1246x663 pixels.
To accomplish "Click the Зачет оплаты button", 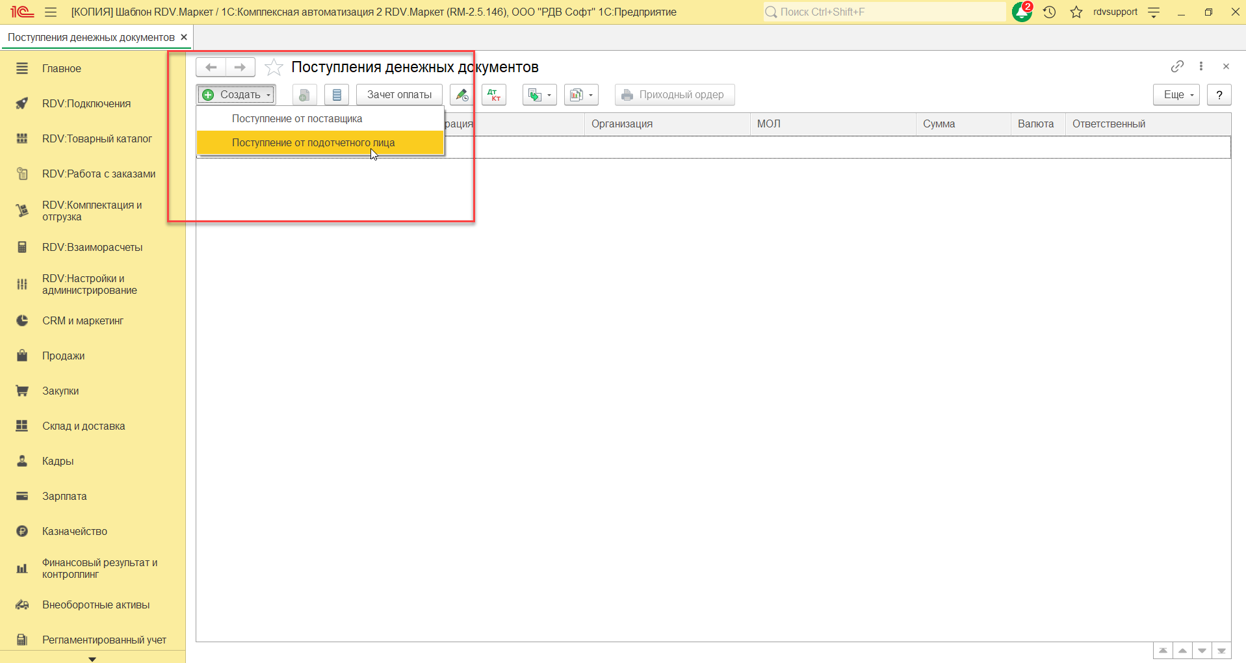I will click(399, 95).
